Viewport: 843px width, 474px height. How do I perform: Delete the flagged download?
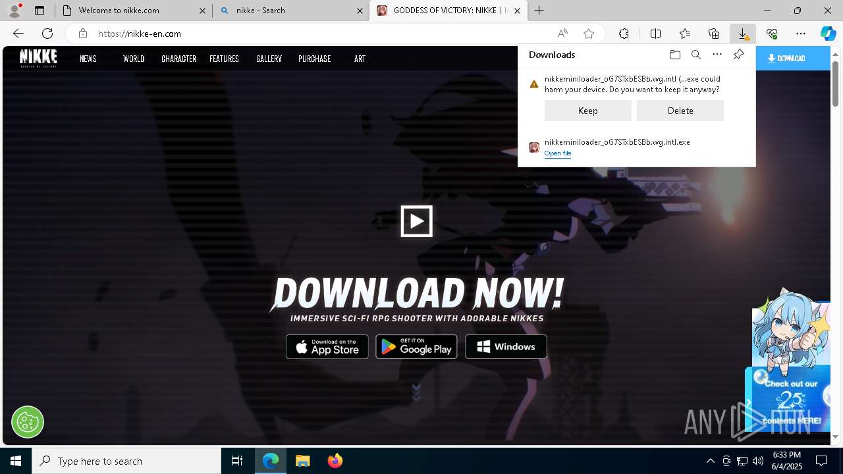[x=680, y=111]
